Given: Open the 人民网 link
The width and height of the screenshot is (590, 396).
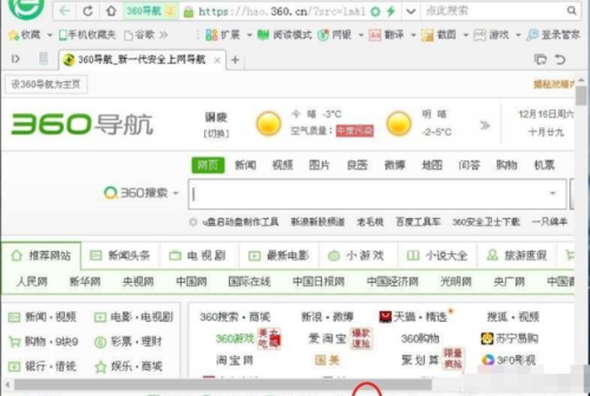Looking at the screenshot, I should pos(32,281).
